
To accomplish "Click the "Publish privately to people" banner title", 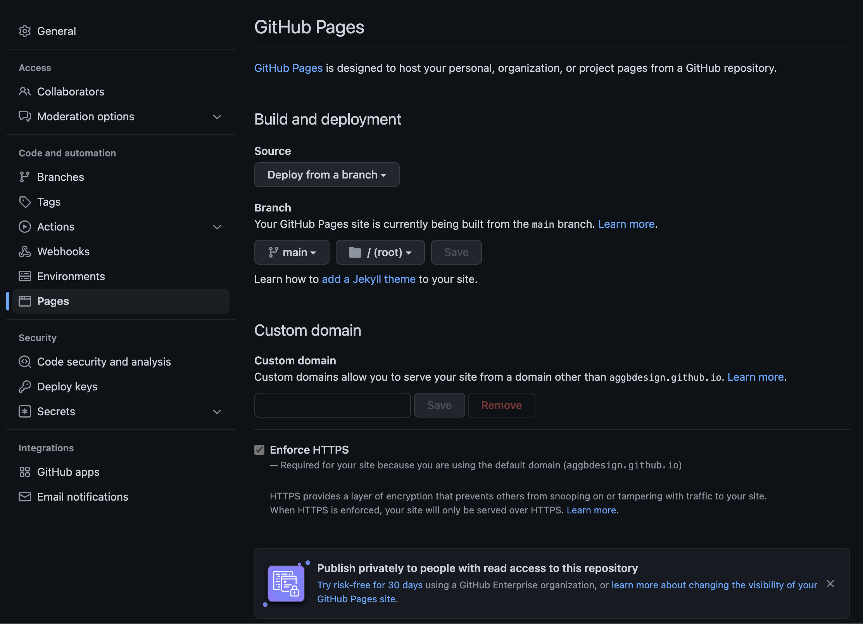I will coord(477,568).
